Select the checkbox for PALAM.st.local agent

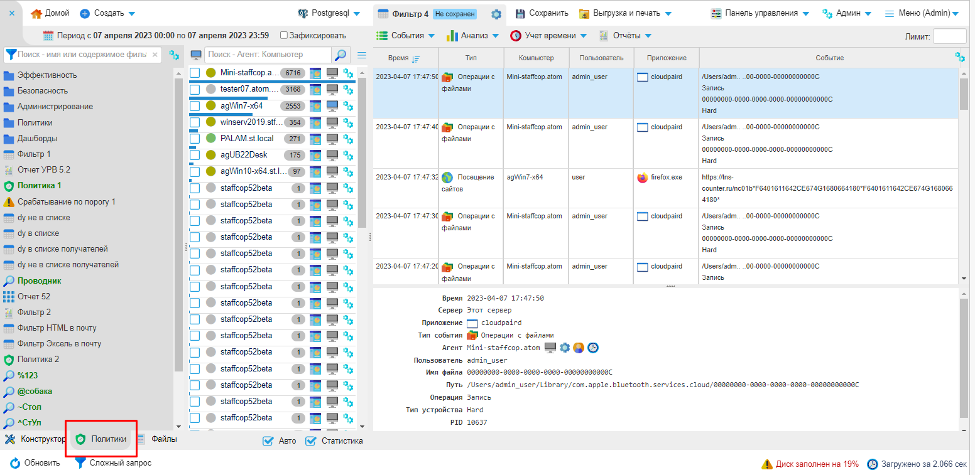(195, 138)
